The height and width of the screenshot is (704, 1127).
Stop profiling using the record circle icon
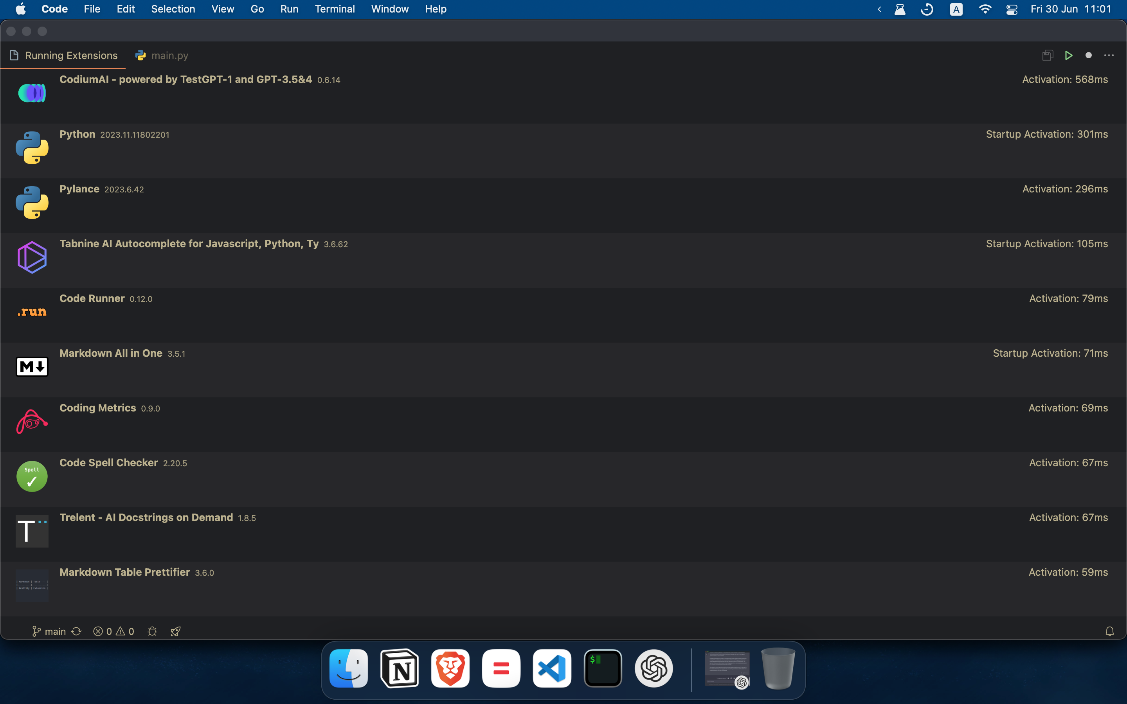1089,55
